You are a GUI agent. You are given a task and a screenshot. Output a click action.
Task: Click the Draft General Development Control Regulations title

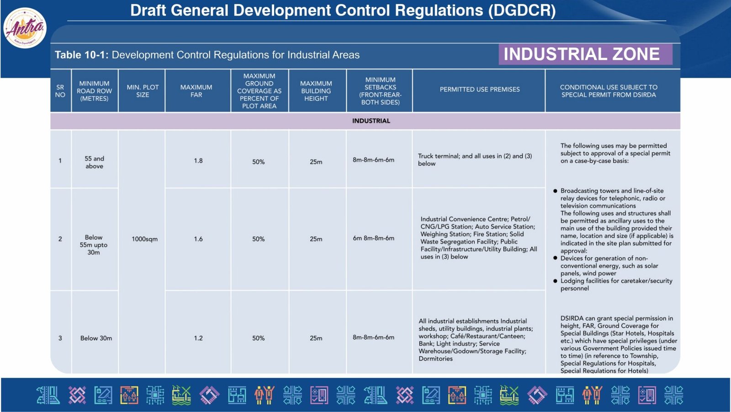point(343,11)
